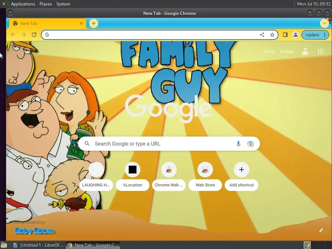Switch to Untitled 1 LibreOffice taskbar window

point(38,245)
